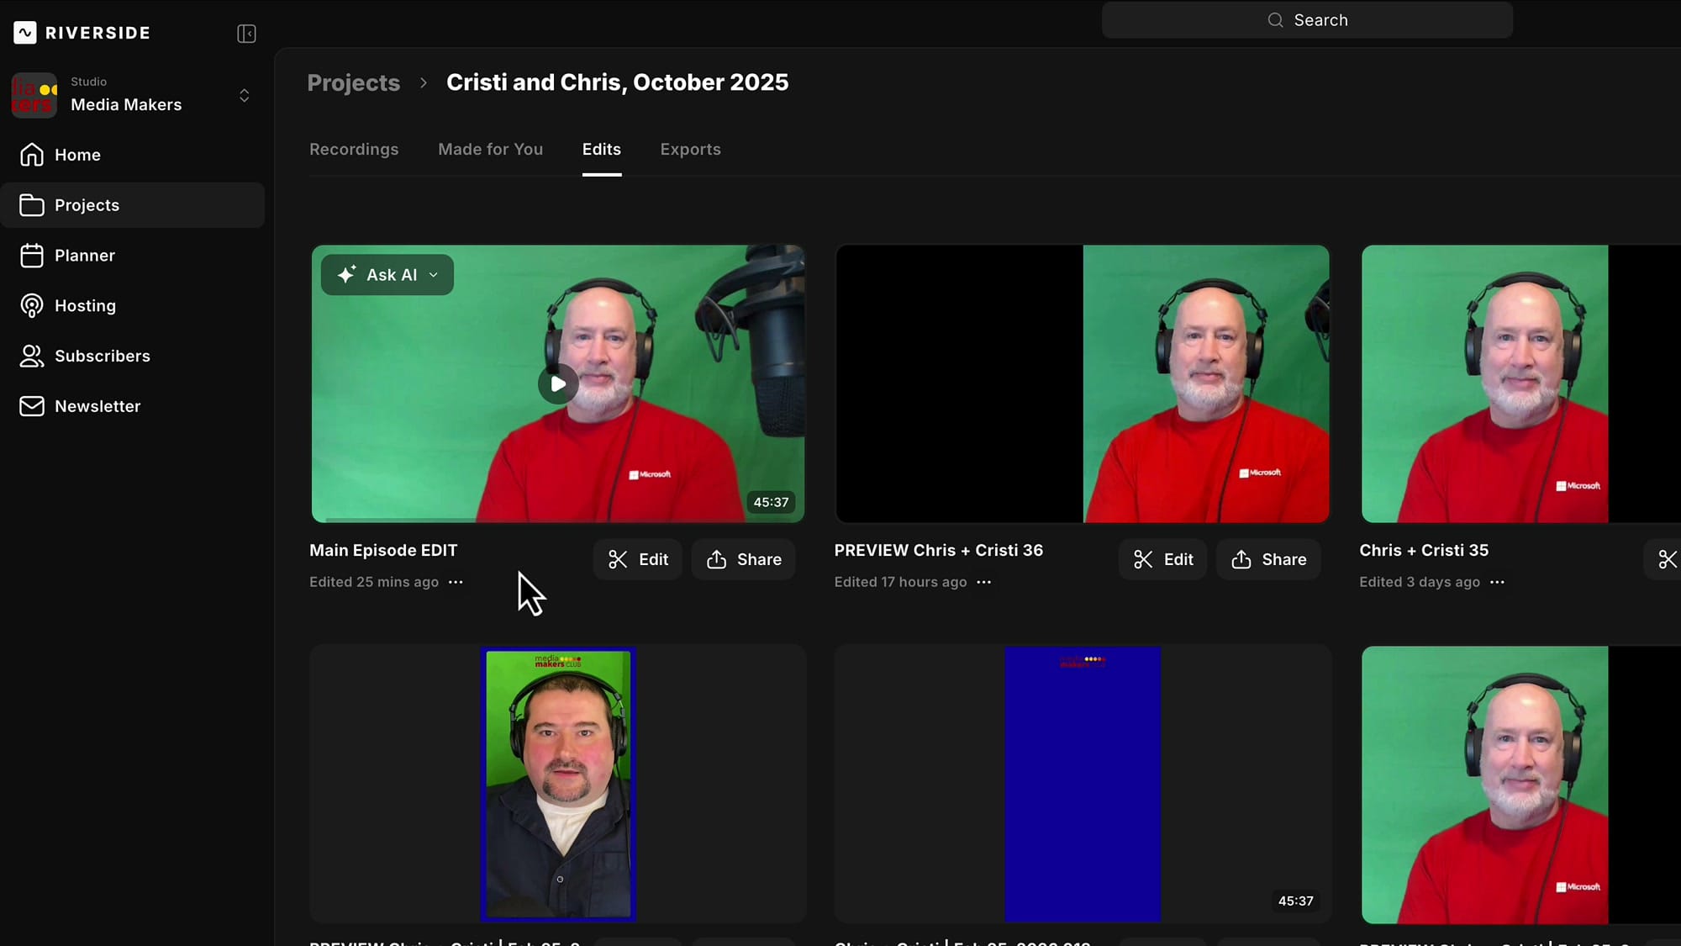Switch to the Exports tab
Image resolution: width=1681 pixels, height=946 pixels.
(x=691, y=150)
